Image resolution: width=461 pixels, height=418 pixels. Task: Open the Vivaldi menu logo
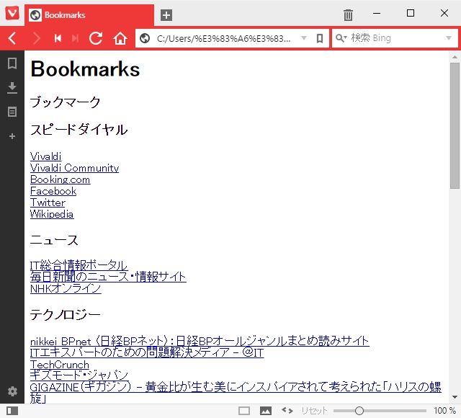12,13
